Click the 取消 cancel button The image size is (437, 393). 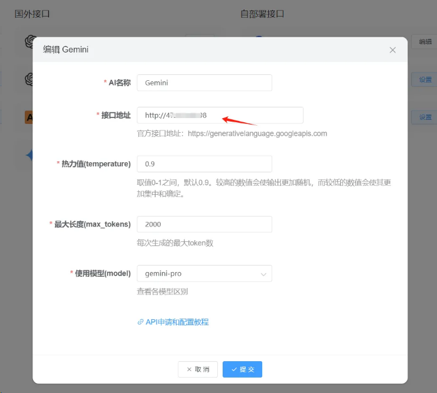click(x=198, y=369)
